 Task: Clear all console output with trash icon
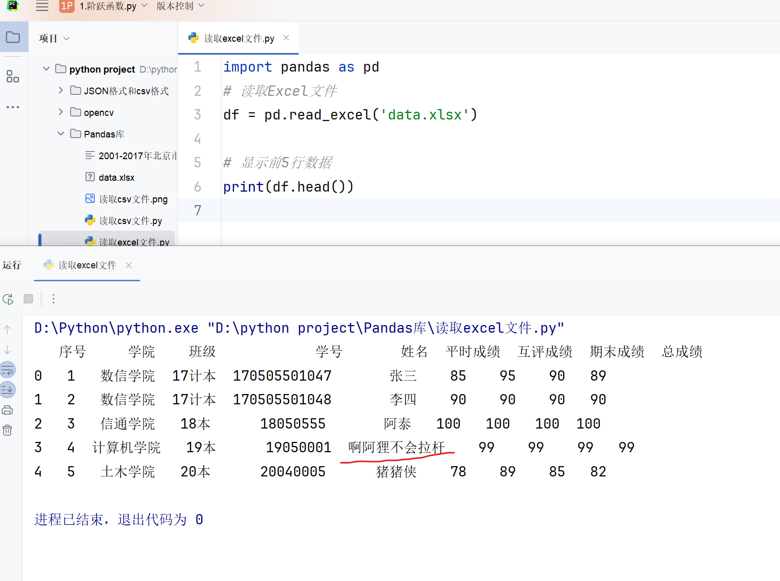click(7, 430)
